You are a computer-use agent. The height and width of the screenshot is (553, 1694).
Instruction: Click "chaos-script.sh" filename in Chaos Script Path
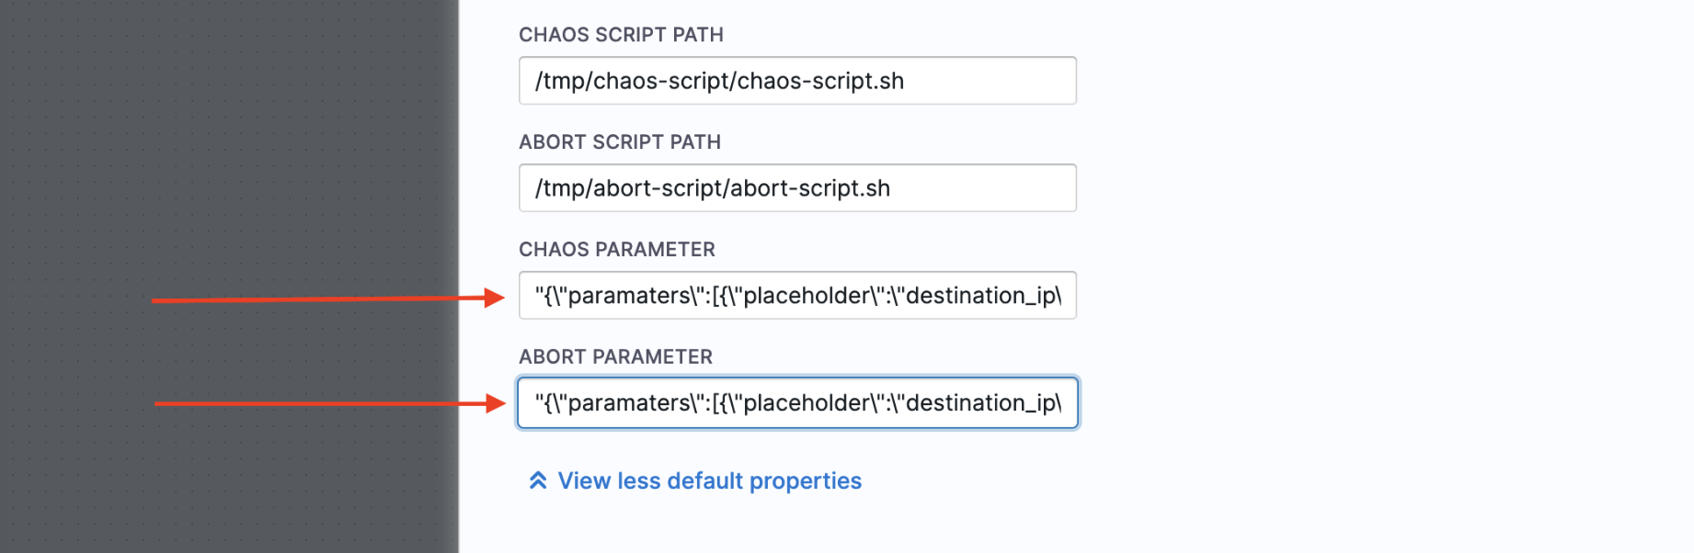[820, 81]
